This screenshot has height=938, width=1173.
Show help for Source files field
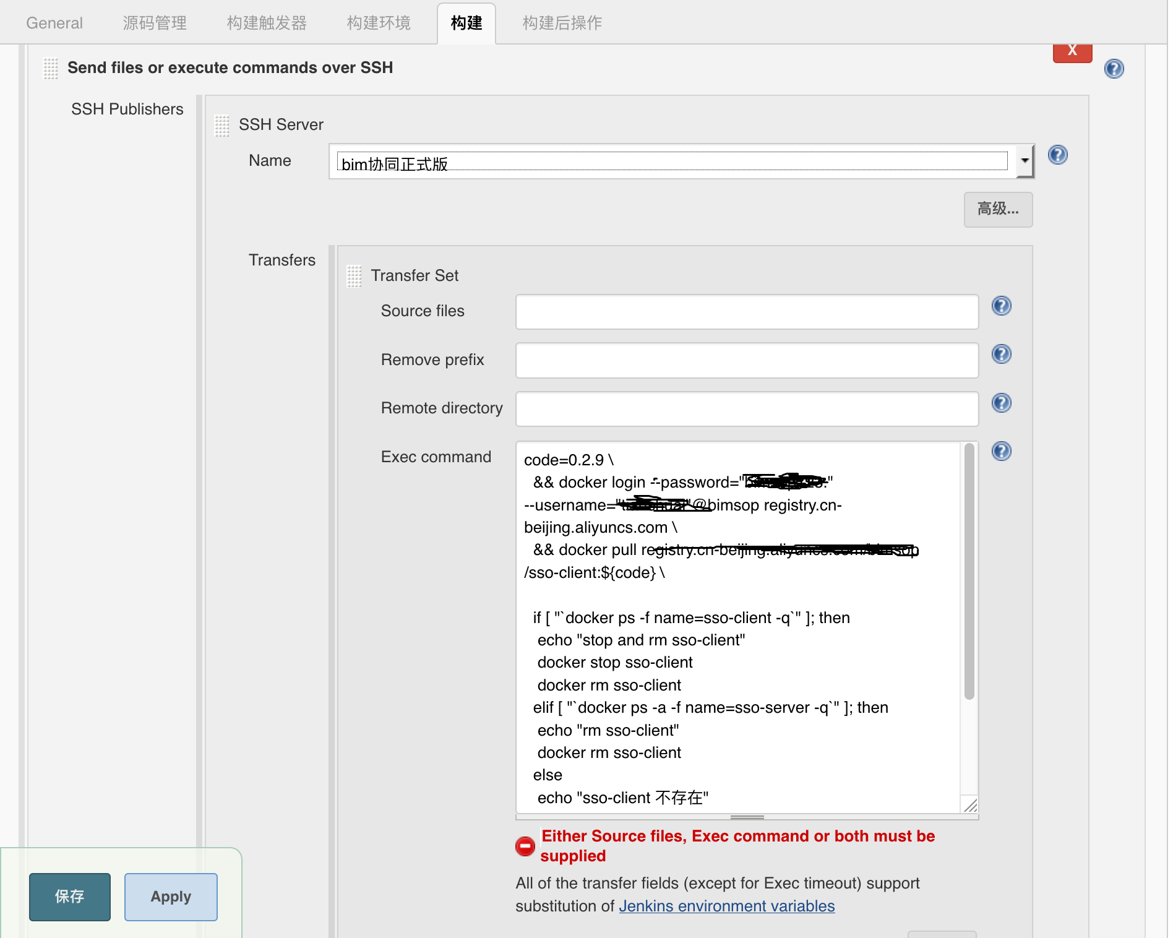pyautogui.click(x=1001, y=306)
